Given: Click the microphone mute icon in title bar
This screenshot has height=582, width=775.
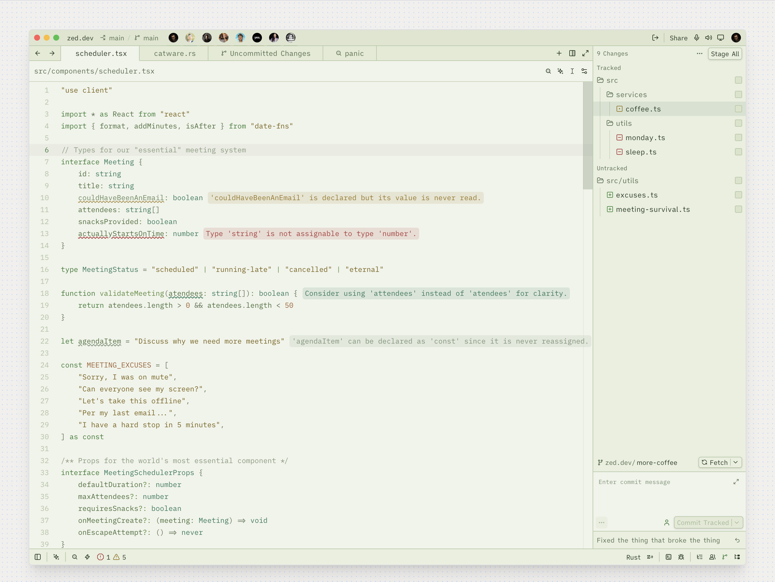Looking at the screenshot, I should [697, 38].
